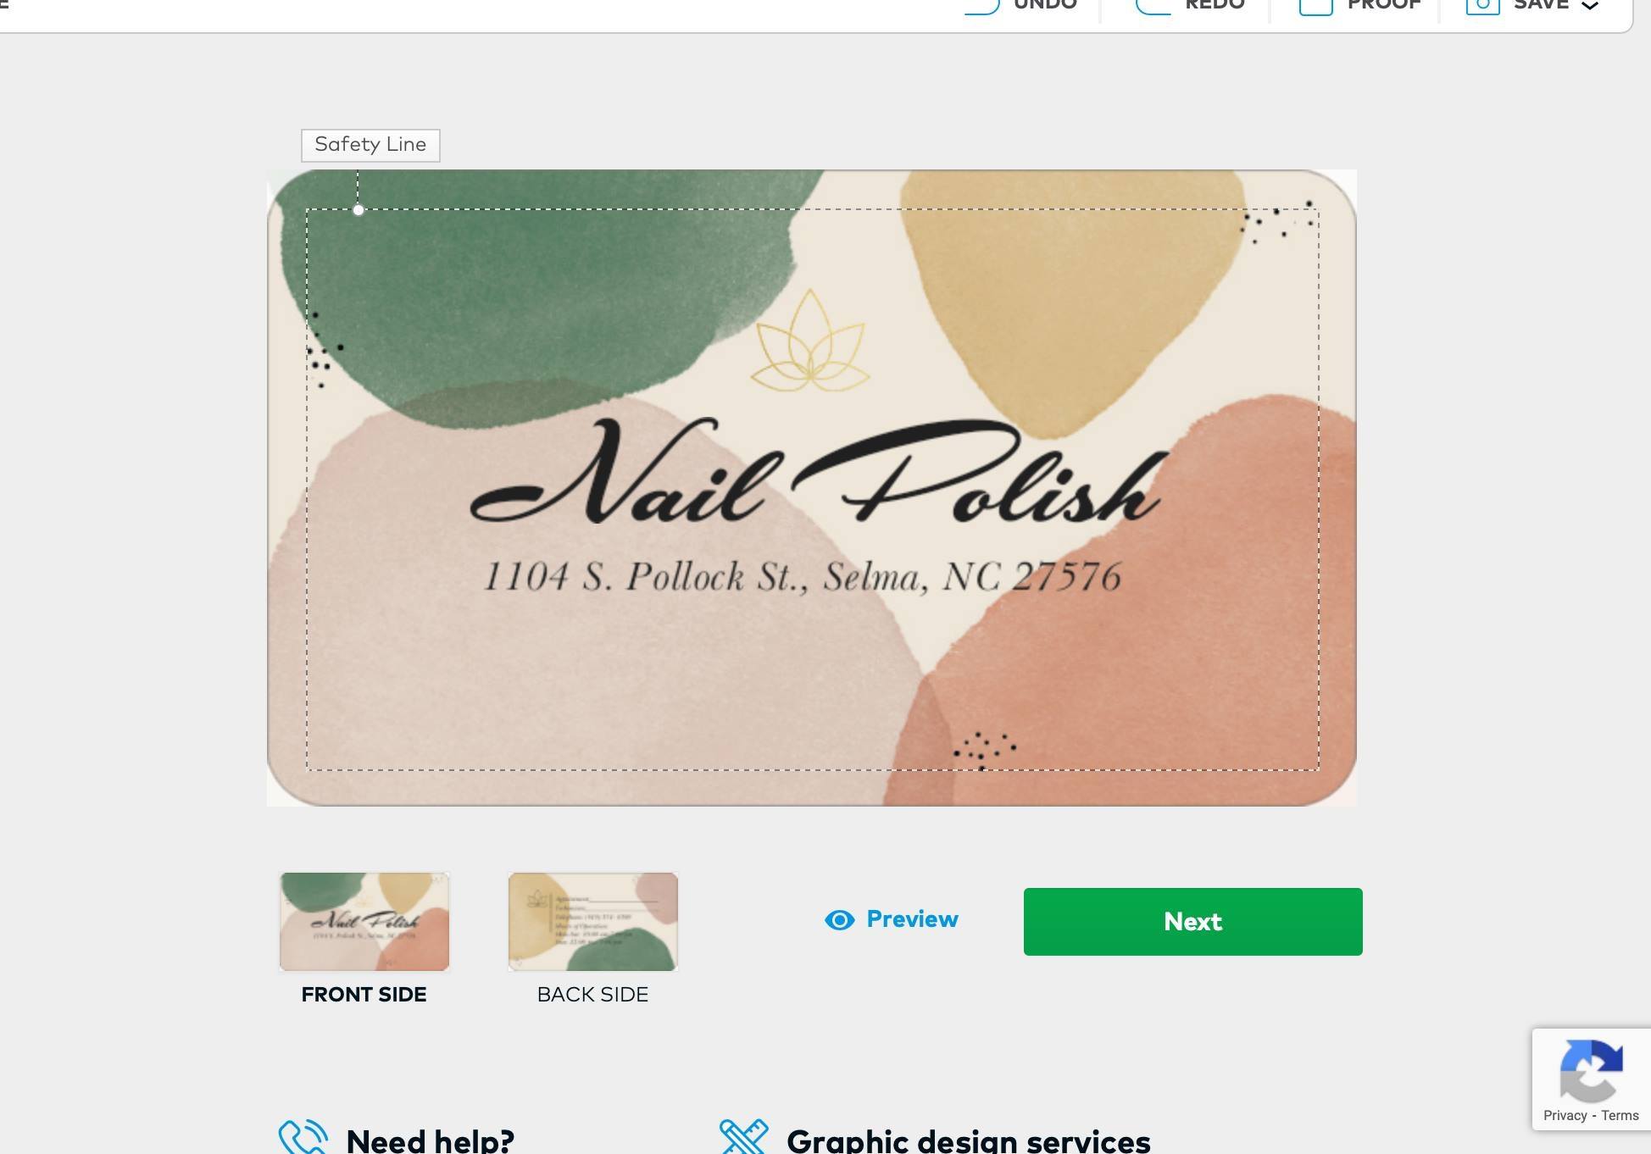1651x1154 pixels.
Task: Expand the Save dropdown chevron
Action: click(1590, 6)
